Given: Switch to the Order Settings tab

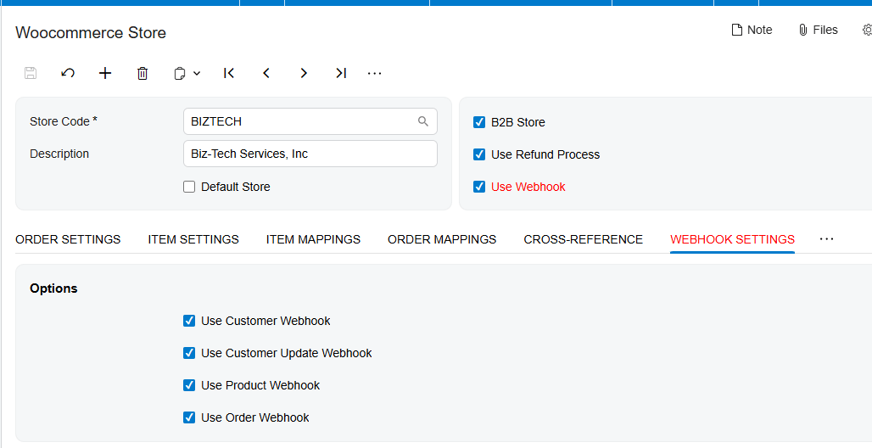Looking at the screenshot, I should coord(68,239).
